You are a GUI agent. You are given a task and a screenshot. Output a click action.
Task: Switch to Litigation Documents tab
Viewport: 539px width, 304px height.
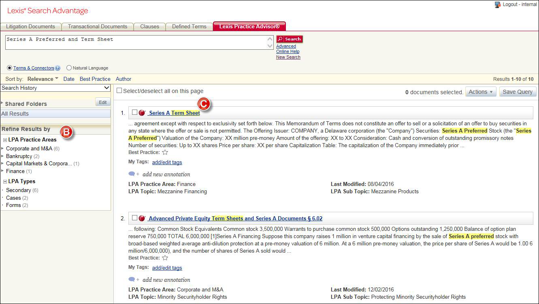pos(30,26)
